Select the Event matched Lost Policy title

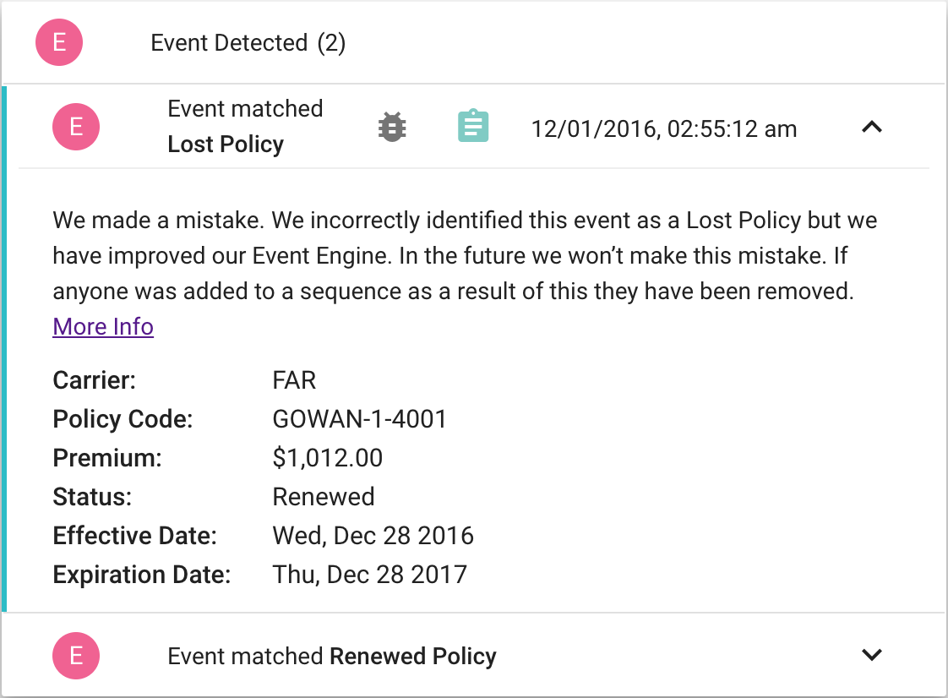246,127
